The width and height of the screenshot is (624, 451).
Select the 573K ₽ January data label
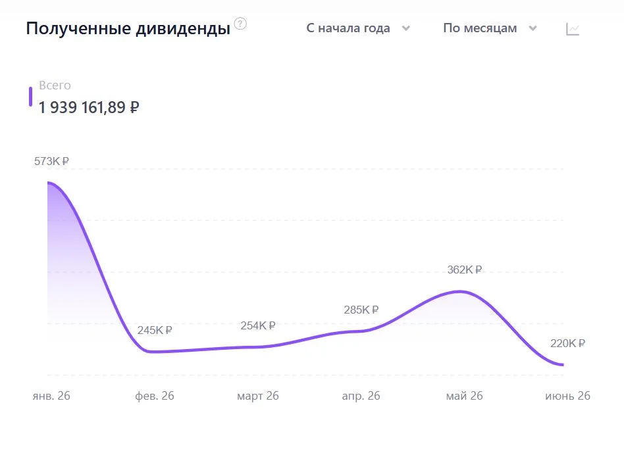tap(51, 161)
